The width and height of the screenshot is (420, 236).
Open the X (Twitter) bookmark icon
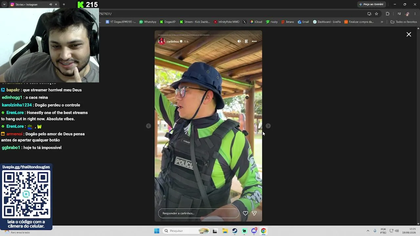tap(244, 22)
